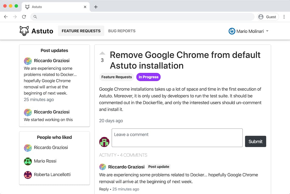Click Roberta Lancellotti's avatar
Viewport: 290px width, 194px height.
(28, 175)
